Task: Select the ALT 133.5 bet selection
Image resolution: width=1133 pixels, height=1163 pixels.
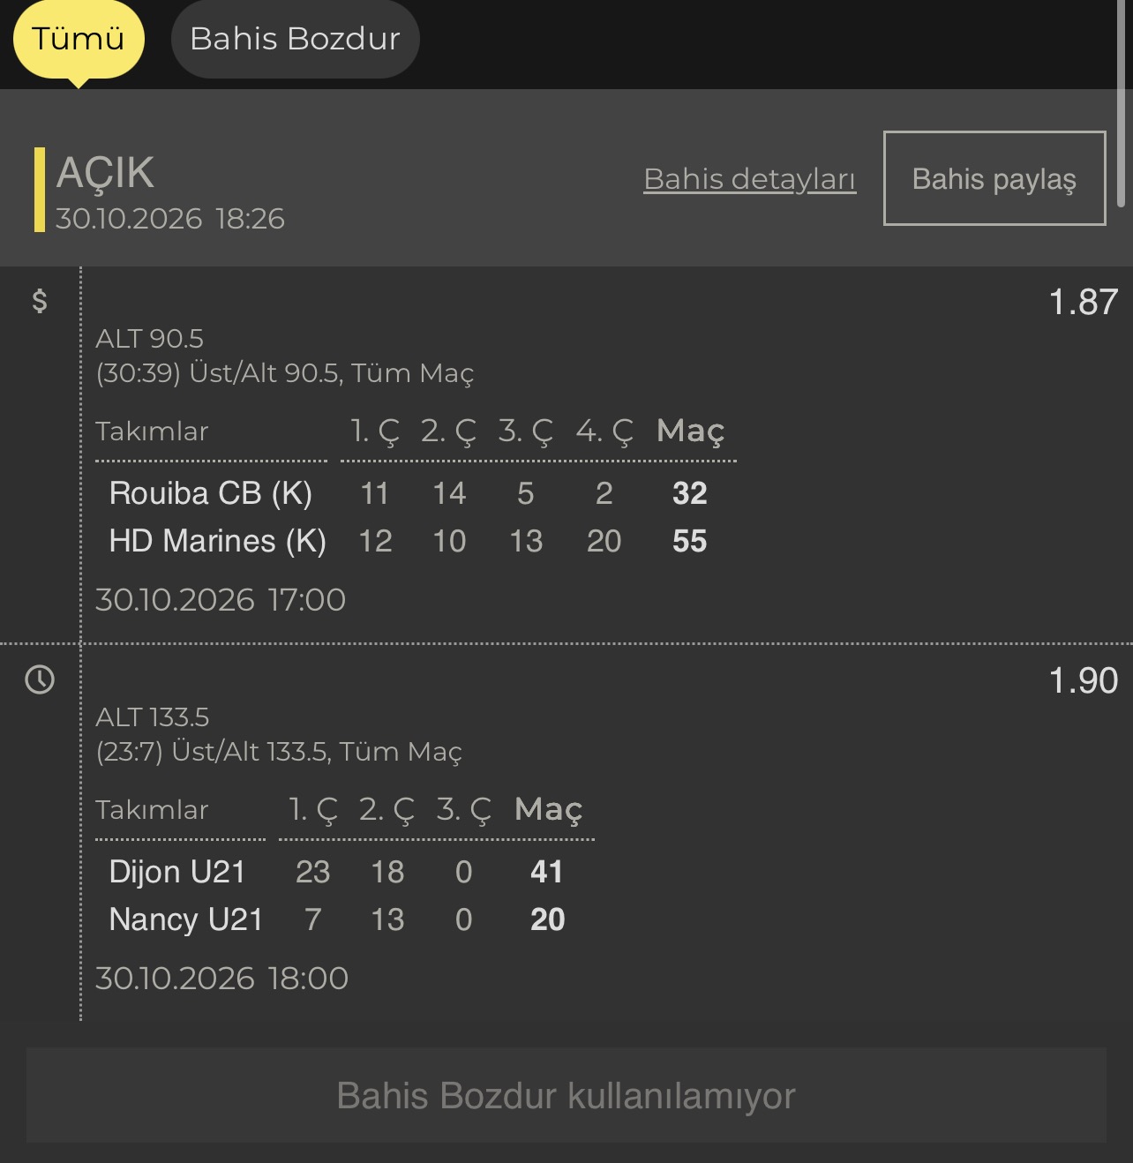Action: point(152,717)
